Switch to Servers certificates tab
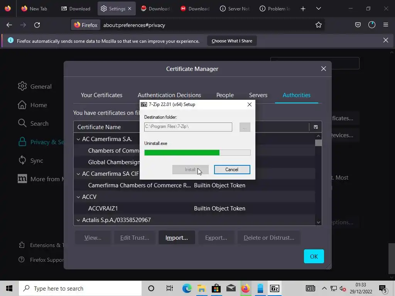 258,95
